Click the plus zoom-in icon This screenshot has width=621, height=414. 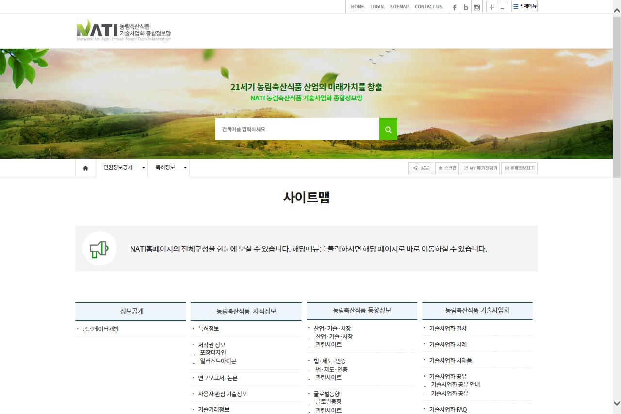pyautogui.click(x=491, y=7)
